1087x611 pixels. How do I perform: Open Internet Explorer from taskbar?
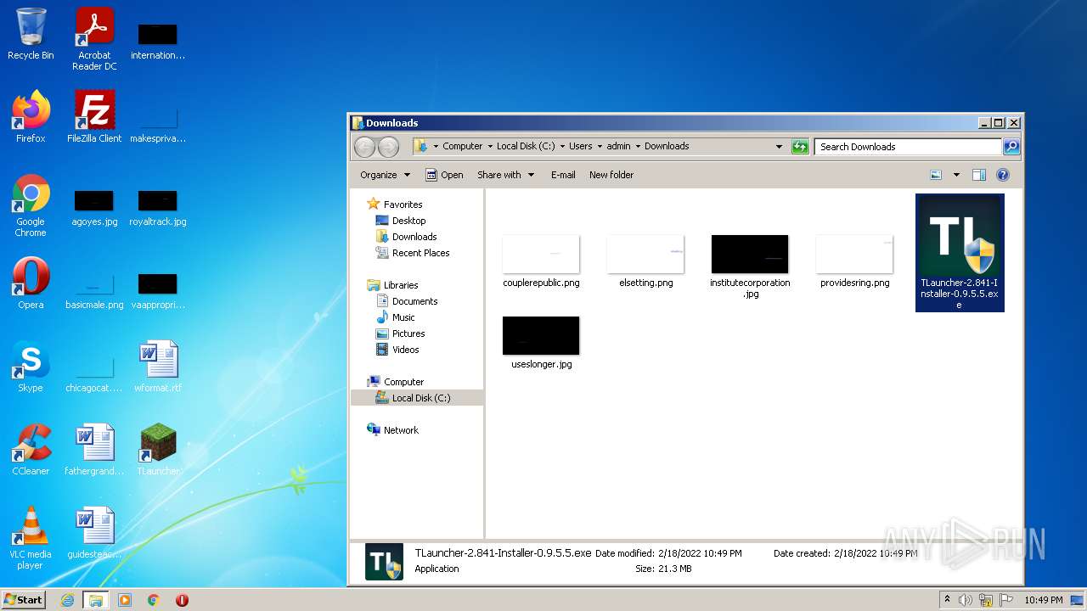(68, 600)
